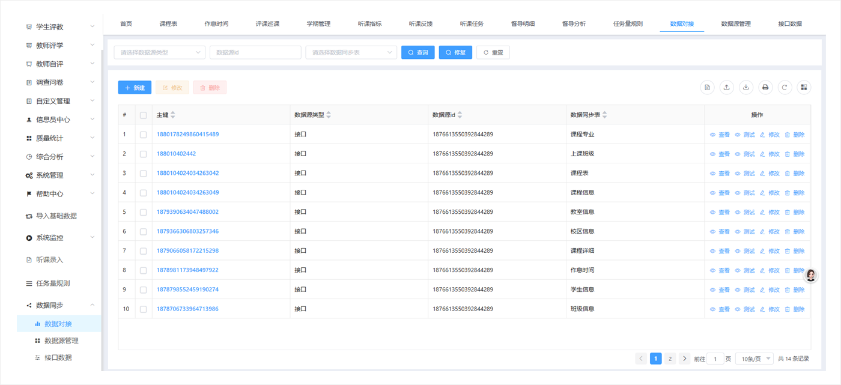
Task: Click the printer icon above the table
Action: click(x=765, y=88)
